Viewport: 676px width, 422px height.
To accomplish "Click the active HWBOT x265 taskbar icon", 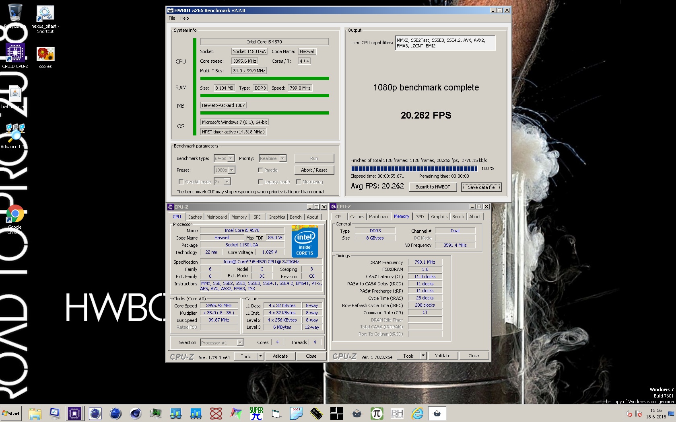I will 437,414.
